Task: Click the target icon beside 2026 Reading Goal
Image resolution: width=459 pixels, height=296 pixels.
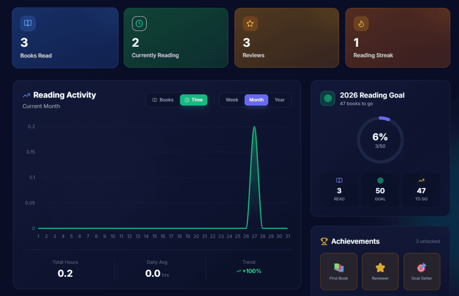Action: click(x=328, y=98)
